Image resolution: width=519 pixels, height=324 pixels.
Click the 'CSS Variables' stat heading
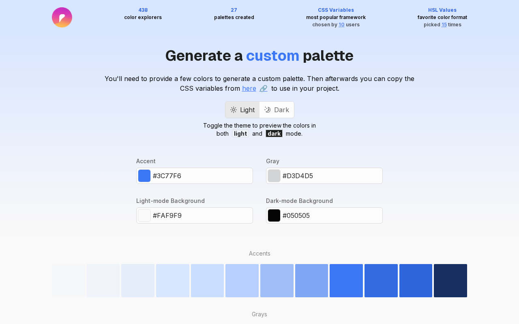[336, 10]
